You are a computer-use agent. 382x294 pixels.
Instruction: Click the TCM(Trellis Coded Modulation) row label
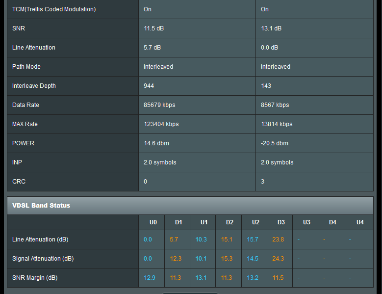[54, 9]
